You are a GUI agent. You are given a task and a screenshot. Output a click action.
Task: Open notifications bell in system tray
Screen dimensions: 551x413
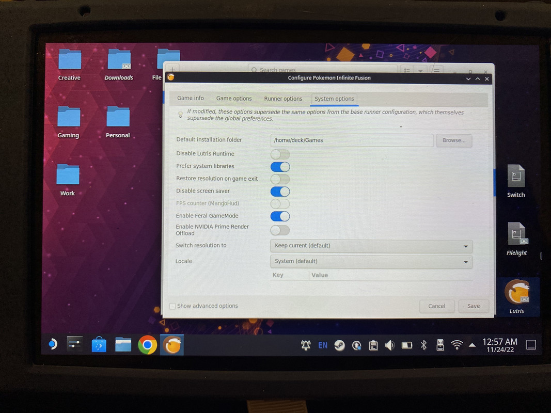(306, 345)
